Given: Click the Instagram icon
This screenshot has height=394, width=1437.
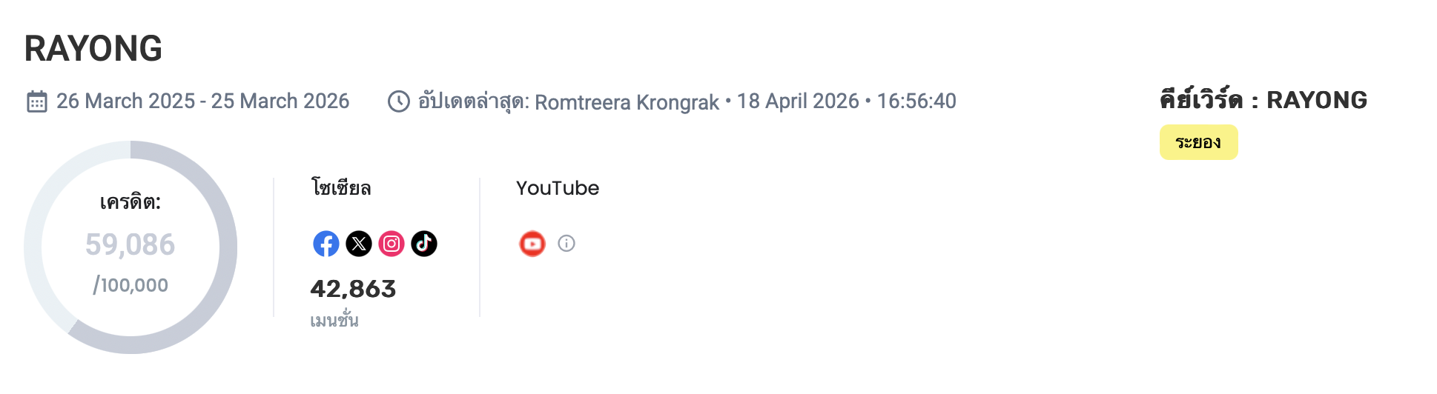Looking at the screenshot, I should [392, 244].
